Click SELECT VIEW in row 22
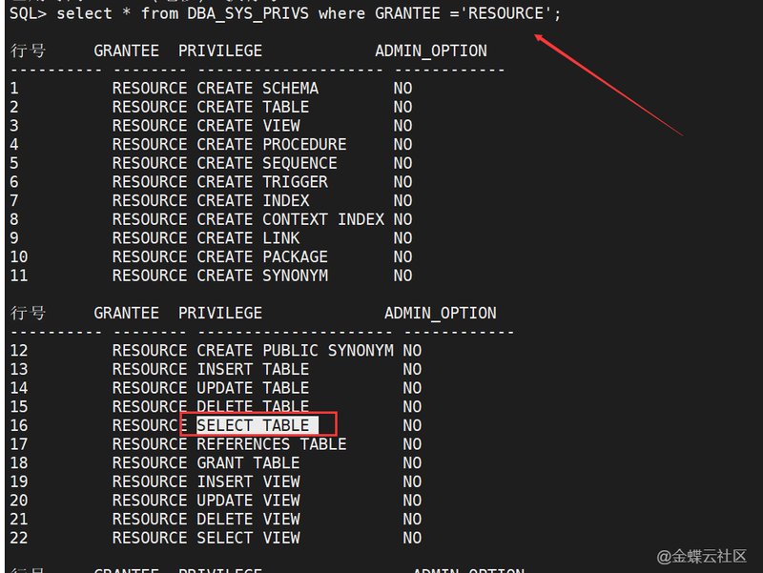 248,538
